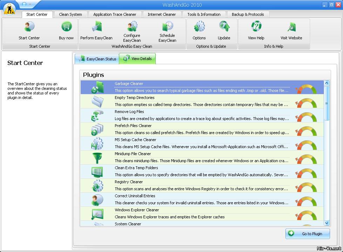Click the Prefetch Files Cleaner icon
The height and width of the screenshot is (252, 343).
tap(97, 129)
